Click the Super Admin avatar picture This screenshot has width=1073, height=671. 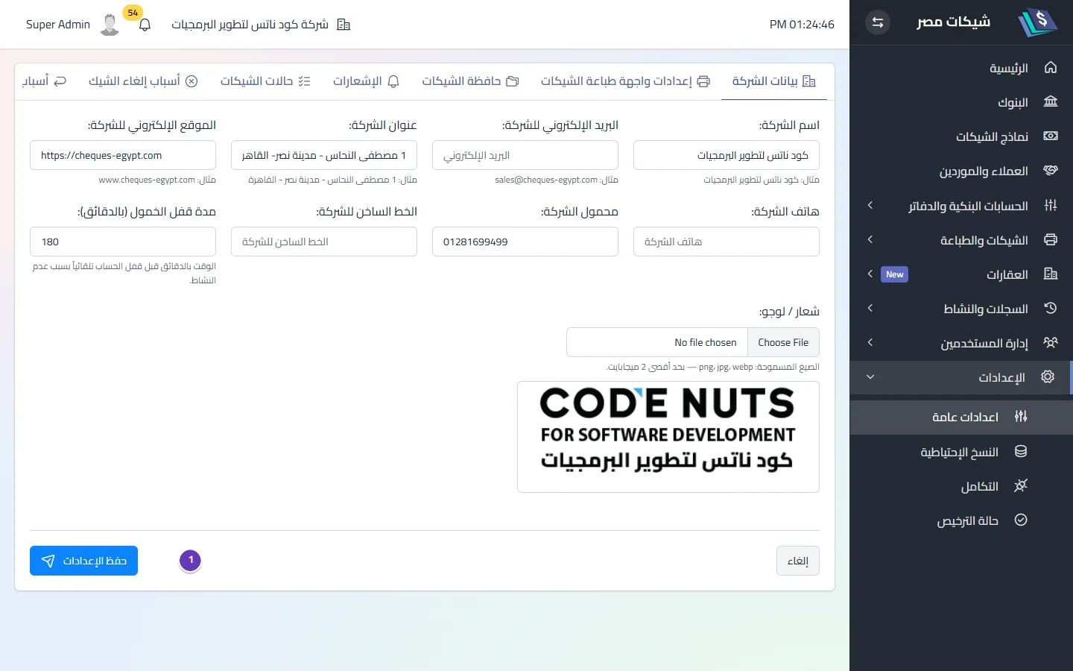click(110, 25)
